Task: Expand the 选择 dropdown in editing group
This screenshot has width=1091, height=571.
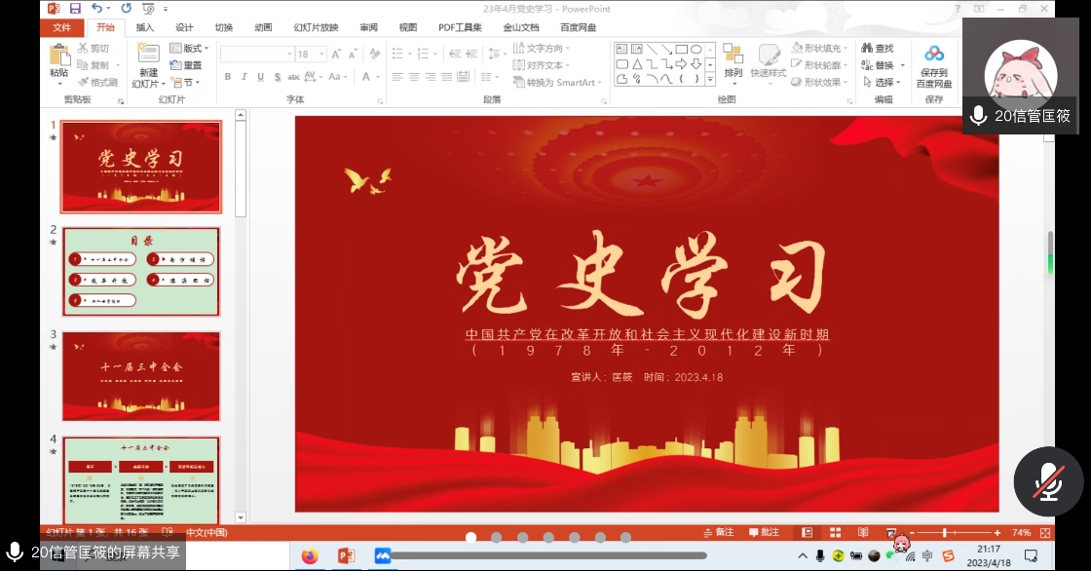Action: pos(884,83)
